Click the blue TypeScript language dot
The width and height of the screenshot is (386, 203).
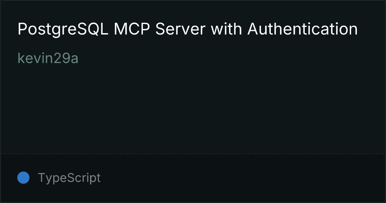[x=23, y=178]
